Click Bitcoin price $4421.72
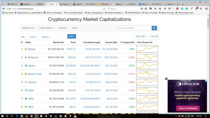 pos(72,49)
